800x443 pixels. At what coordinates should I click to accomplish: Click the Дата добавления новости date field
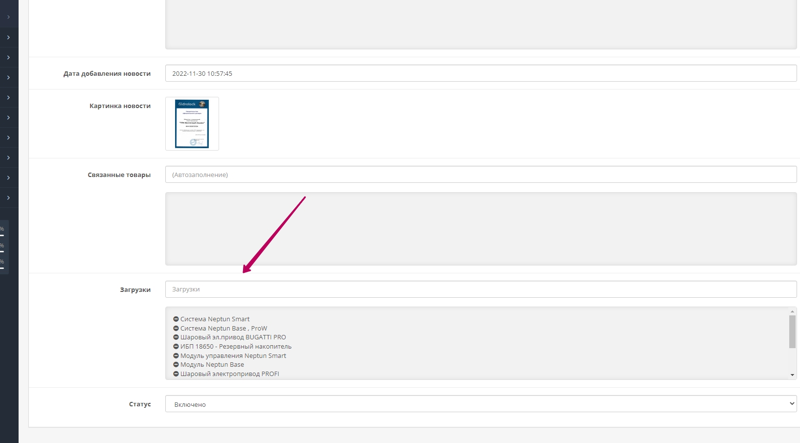click(x=481, y=73)
